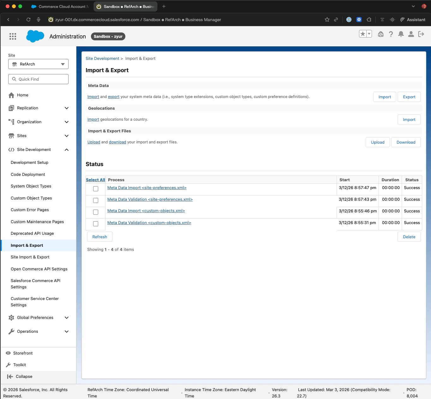Screen dimensions: 431x399
Task: Open the user profile icon
Action: pyautogui.click(x=411, y=34)
